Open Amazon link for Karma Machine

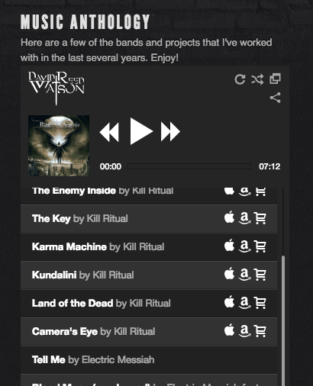point(244,246)
